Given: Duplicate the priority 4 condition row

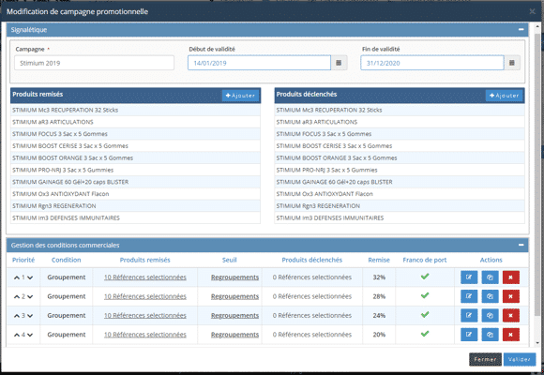Looking at the screenshot, I should (490, 335).
